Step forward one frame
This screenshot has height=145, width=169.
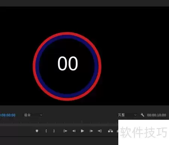click(91, 131)
